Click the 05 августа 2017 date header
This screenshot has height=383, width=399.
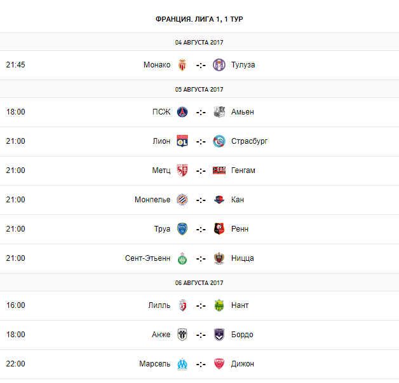(x=199, y=89)
